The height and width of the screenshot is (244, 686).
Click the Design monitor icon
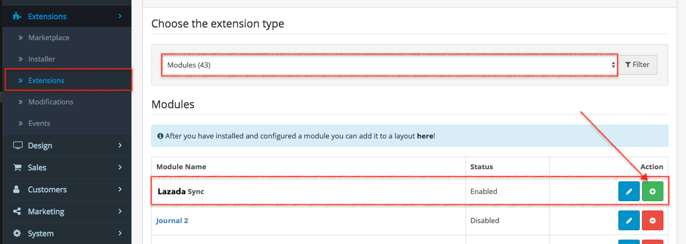pos(18,146)
